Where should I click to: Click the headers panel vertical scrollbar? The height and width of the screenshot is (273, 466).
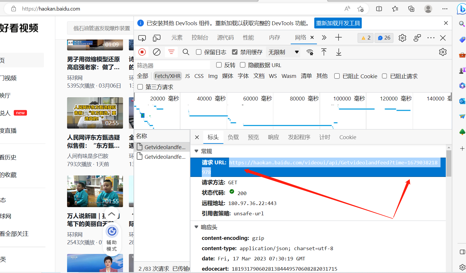pos(449,163)
